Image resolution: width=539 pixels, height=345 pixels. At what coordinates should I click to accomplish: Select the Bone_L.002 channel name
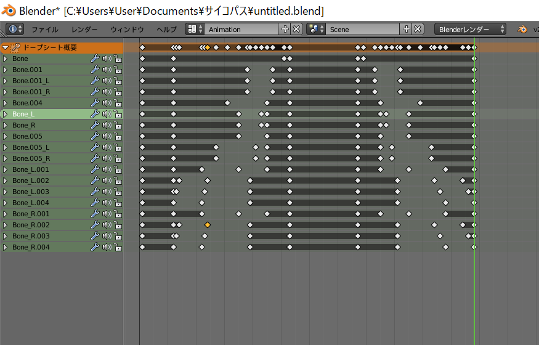[x=31, y=181]
